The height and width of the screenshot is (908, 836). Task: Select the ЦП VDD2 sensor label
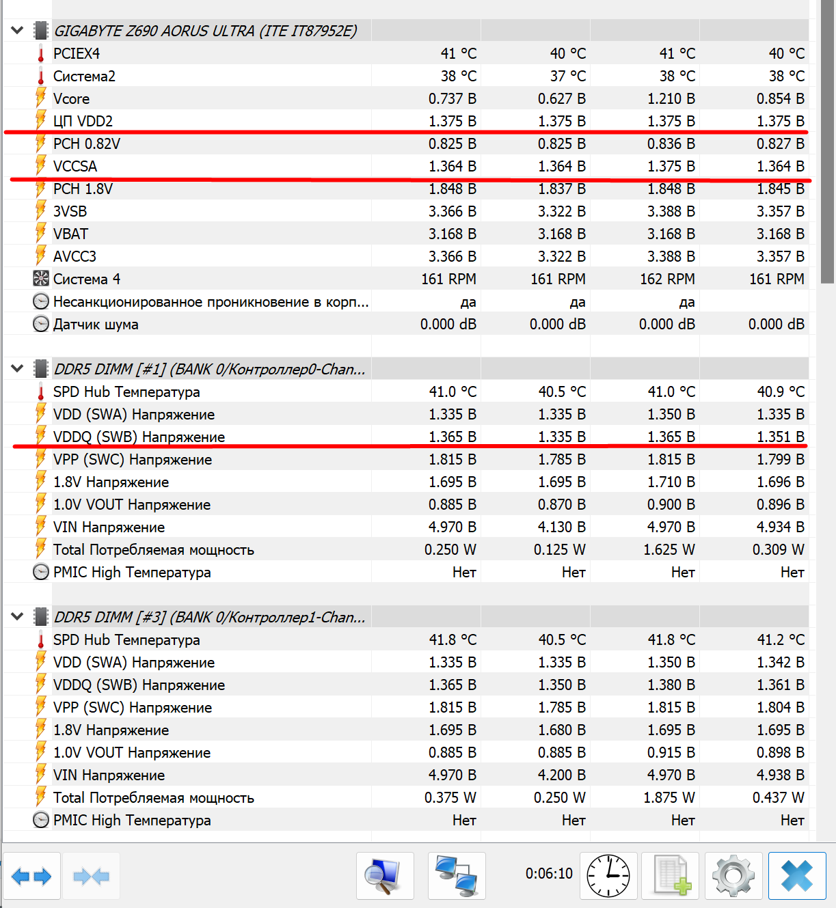(x=83, y=121)
